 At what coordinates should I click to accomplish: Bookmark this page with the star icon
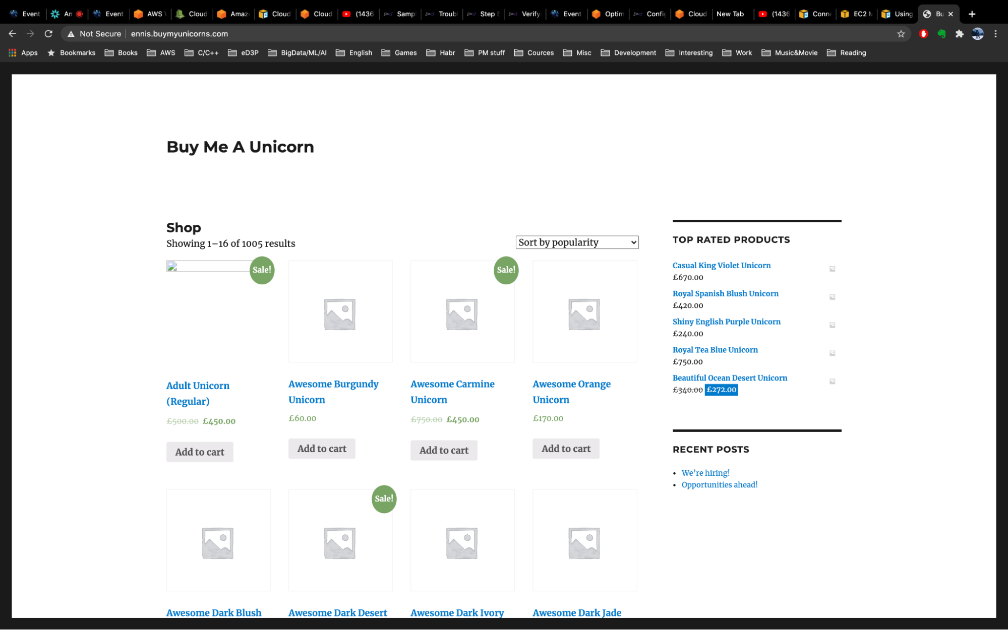(901, 34)
